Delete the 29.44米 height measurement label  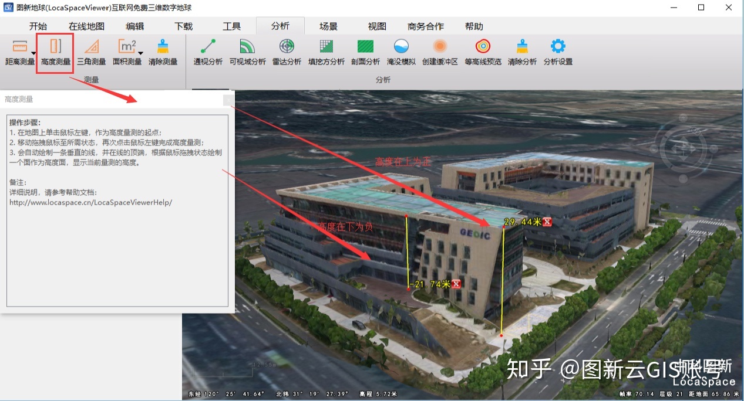pyautogui.click(x=547, y=222)
